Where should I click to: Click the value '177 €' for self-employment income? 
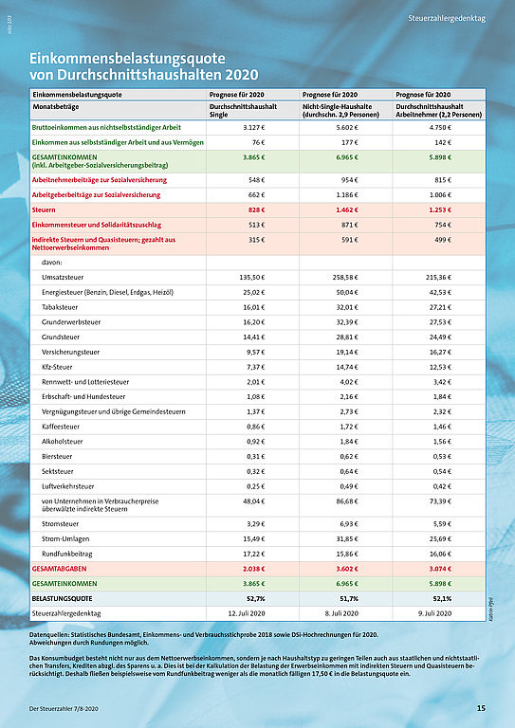[350, 142]
